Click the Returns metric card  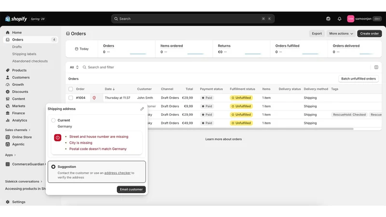point(242,49)
